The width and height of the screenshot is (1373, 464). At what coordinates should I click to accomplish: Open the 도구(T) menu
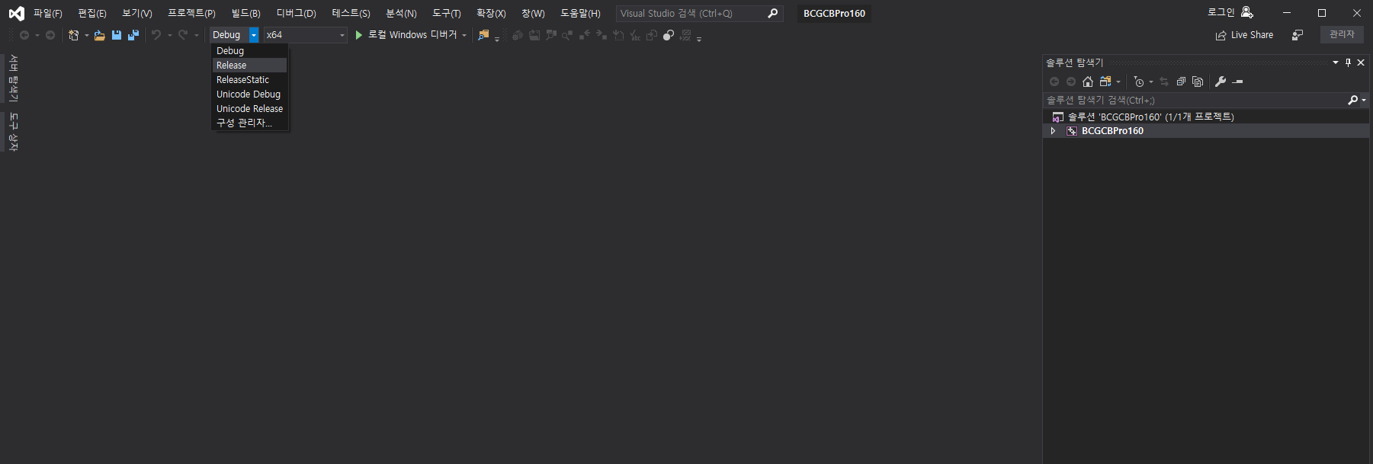pyautogui.click(x=447, y=14)
